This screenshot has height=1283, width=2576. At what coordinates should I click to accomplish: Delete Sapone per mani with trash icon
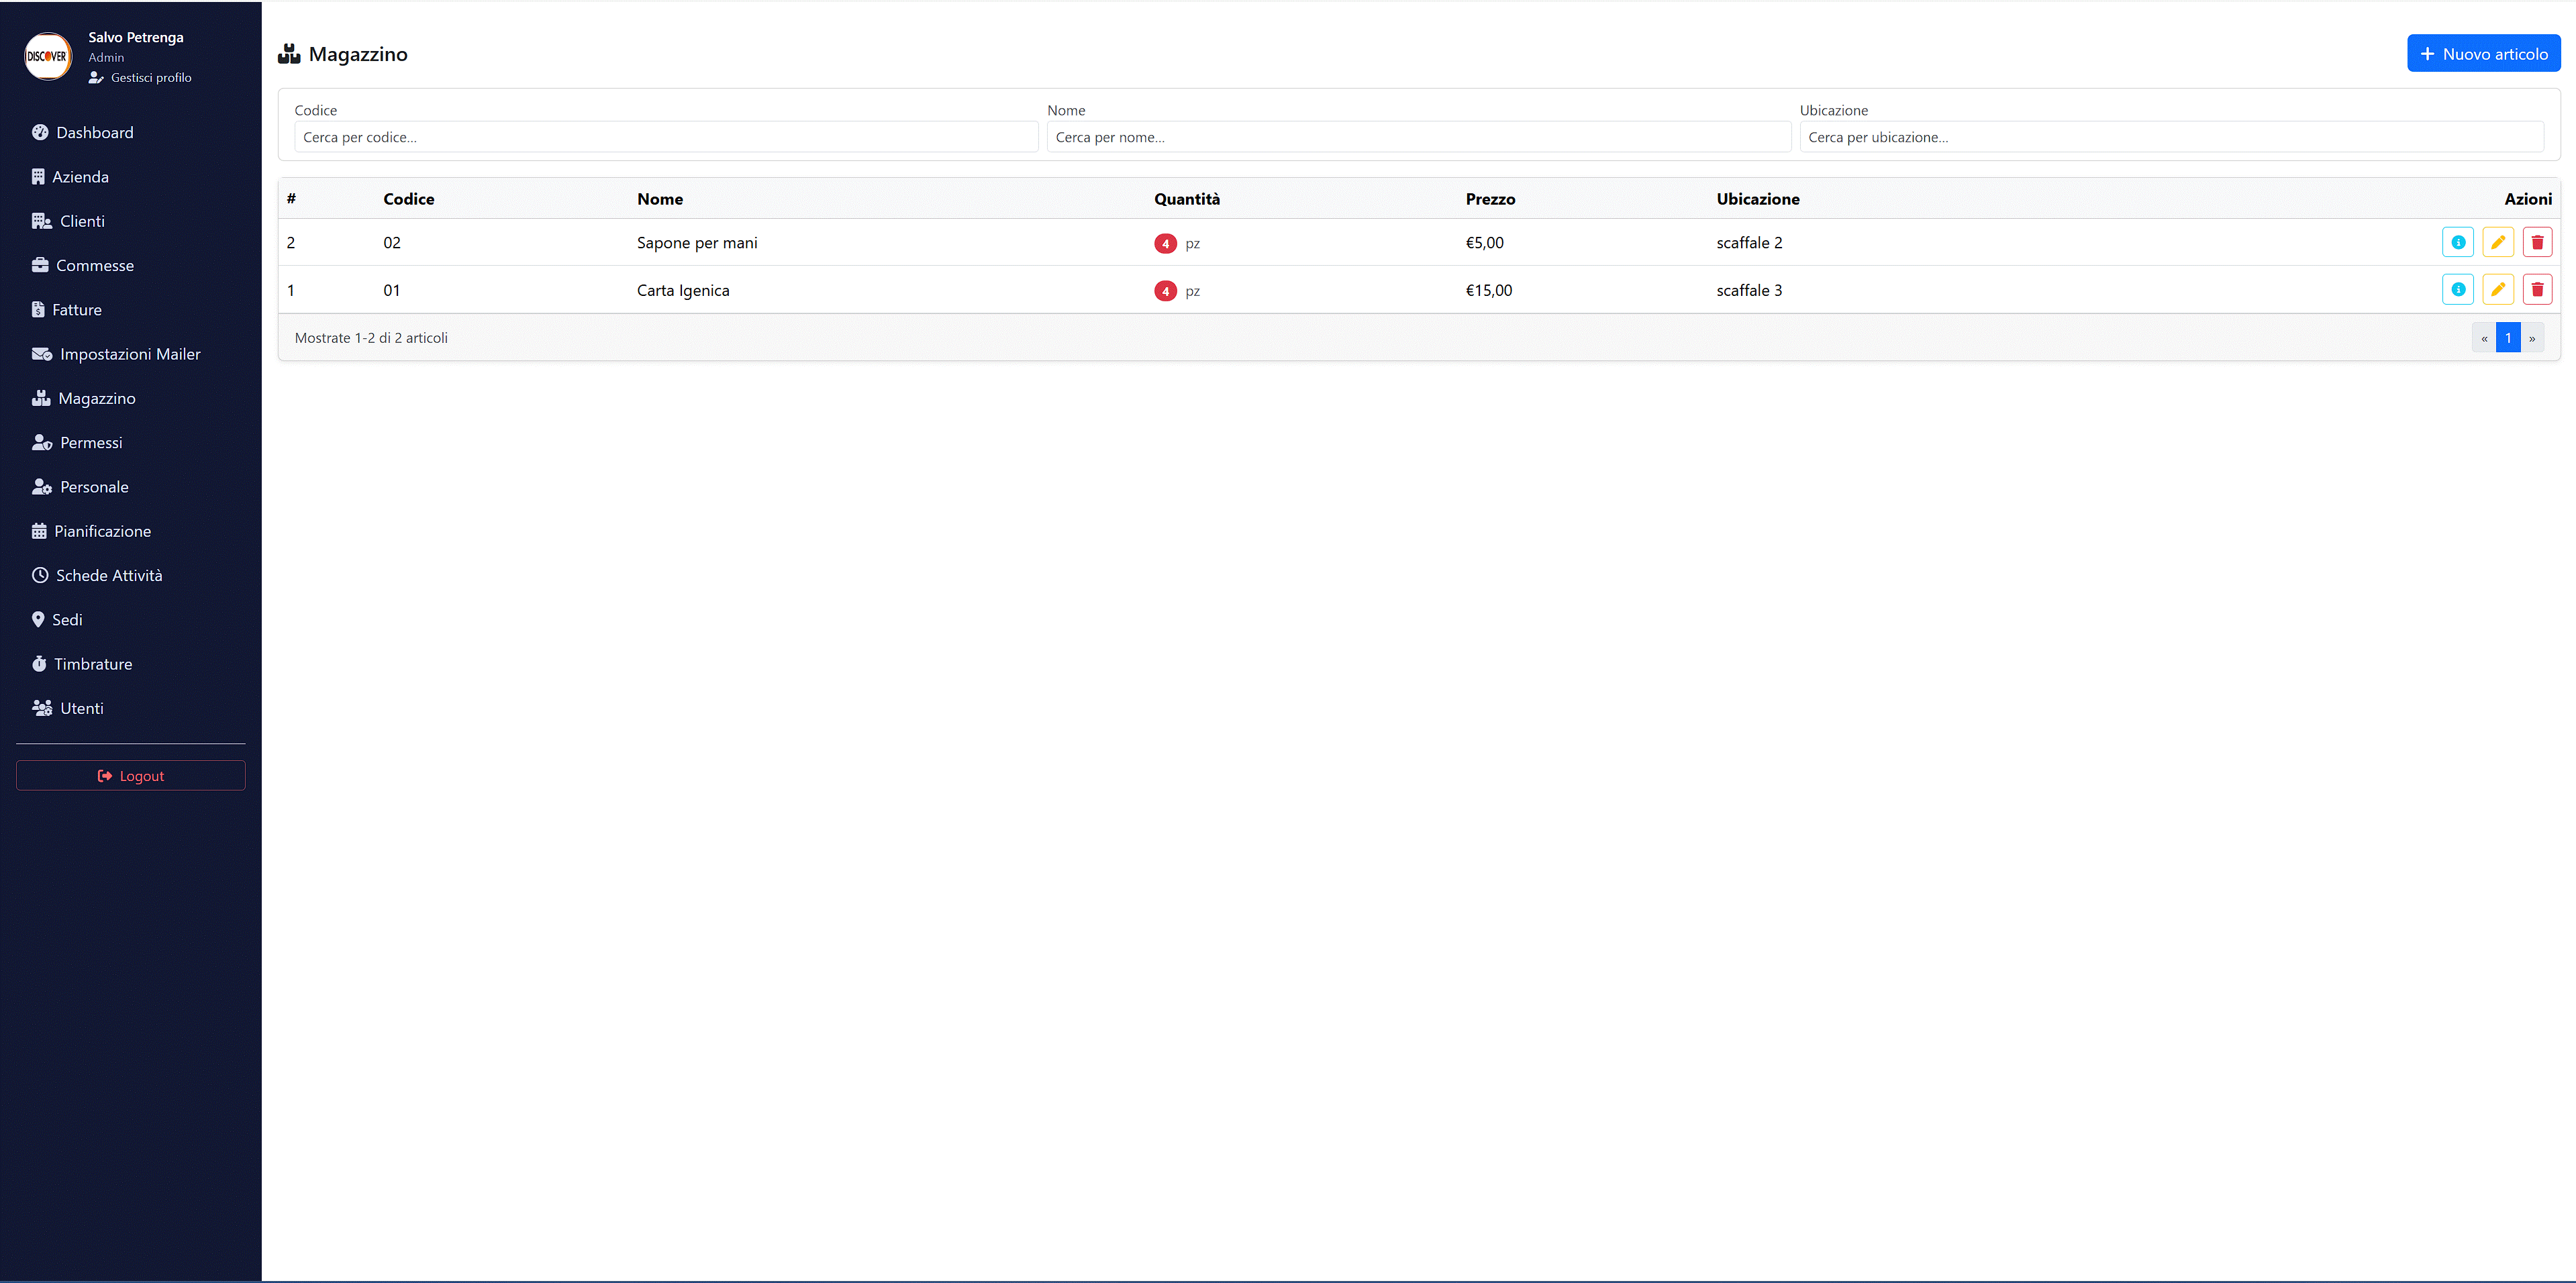click(2537, 242)
